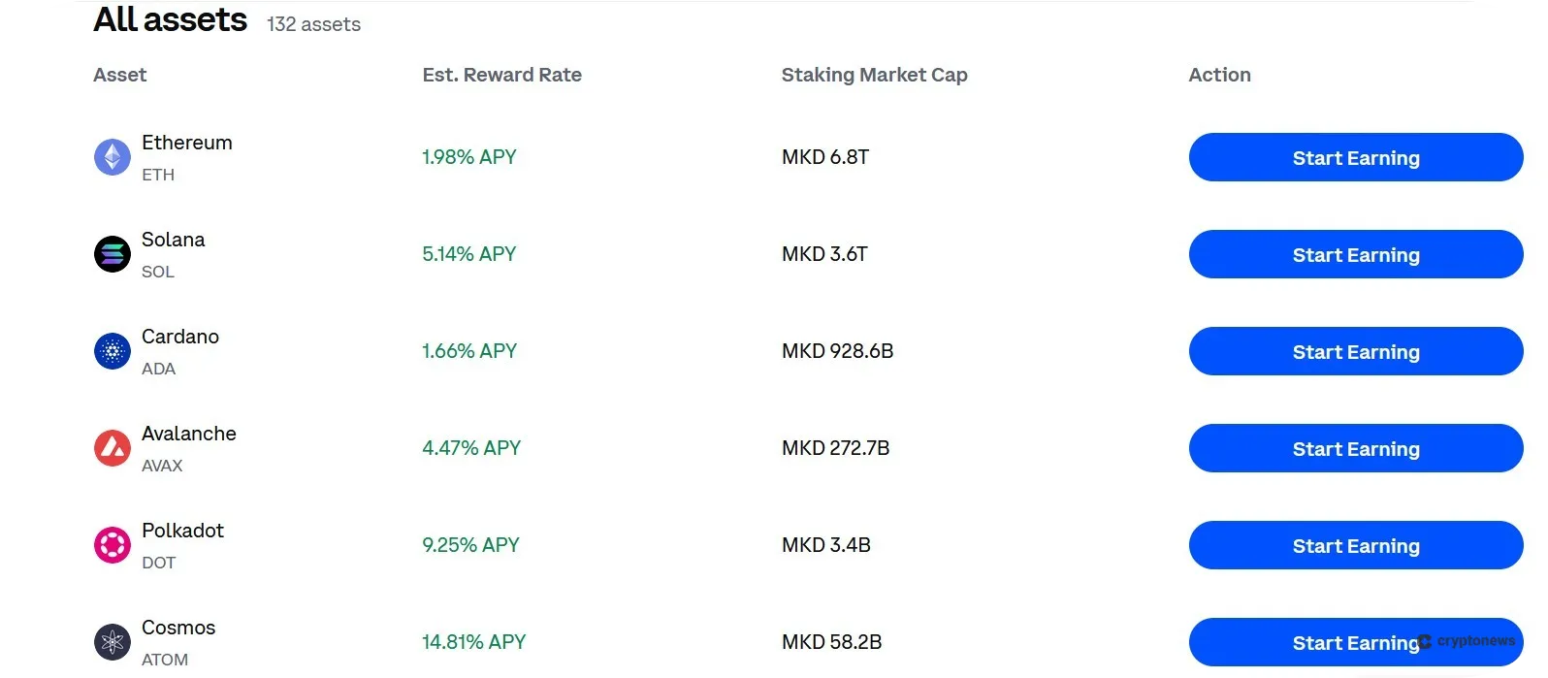Sort by the Staking Market Cap column
Screen dimensions: 1548x678
click(874, 75)
